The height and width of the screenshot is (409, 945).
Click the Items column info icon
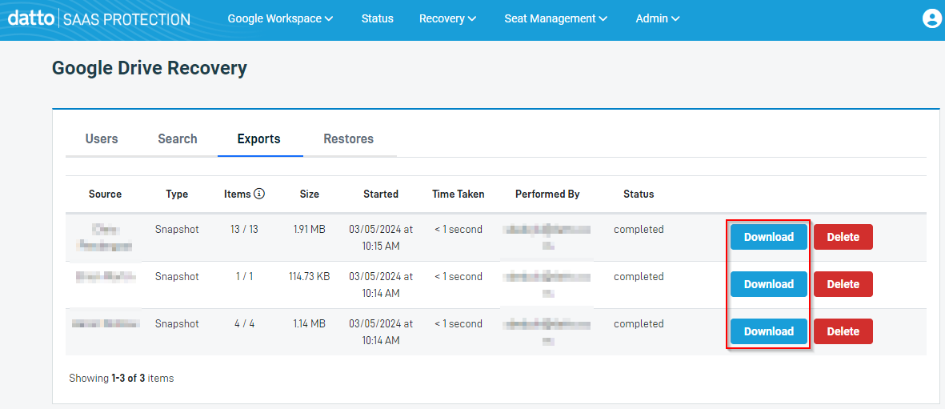pyautogui.click(x=260, y=194)
